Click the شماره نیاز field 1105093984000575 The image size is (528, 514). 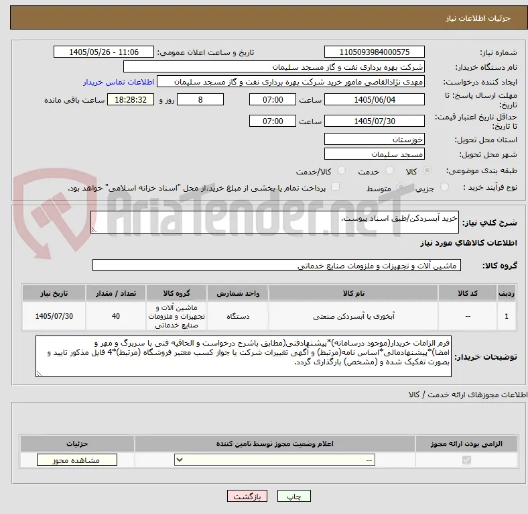point(375,52)
